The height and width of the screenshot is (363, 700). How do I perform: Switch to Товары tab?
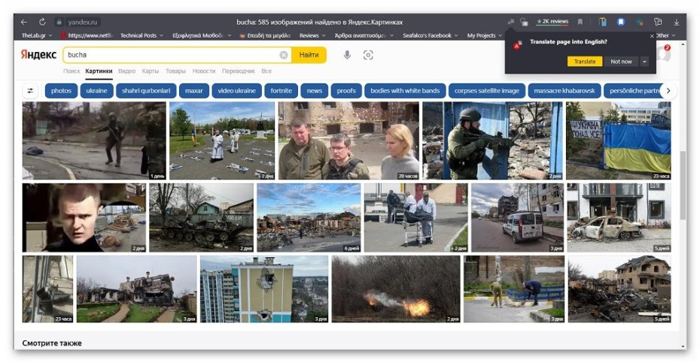point(175,71)
